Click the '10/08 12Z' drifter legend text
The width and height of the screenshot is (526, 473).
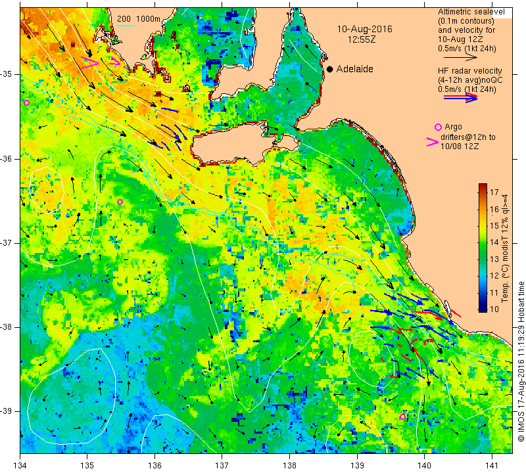(x=460, y=146)
